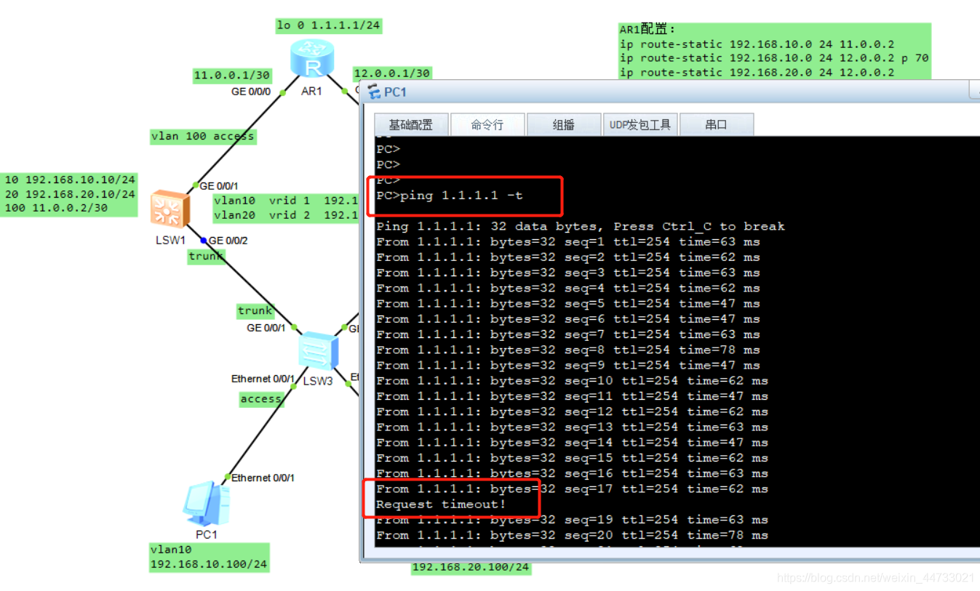Click the '10 192.168.10.10/24' text line
The image size is (980, 591).
click(71, 180)
